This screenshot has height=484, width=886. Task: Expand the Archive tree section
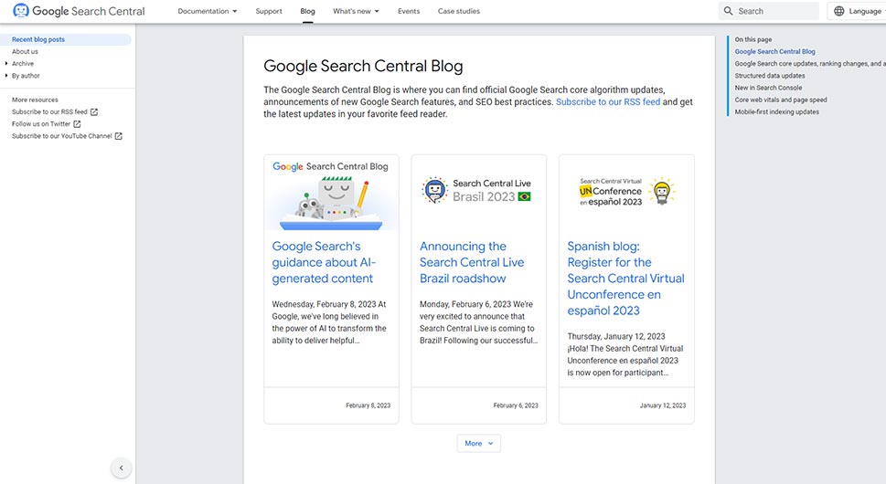[23, 63]
